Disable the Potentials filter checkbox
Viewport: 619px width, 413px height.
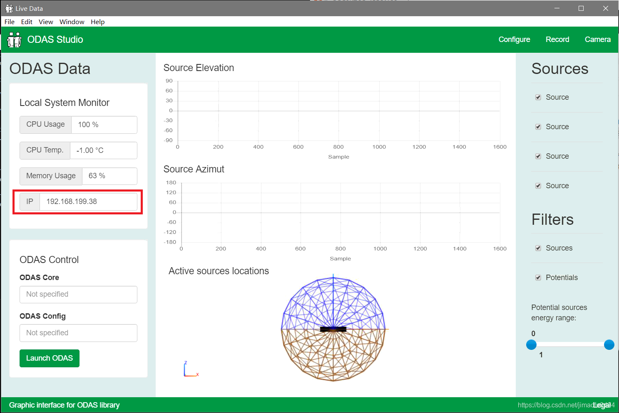538,278
